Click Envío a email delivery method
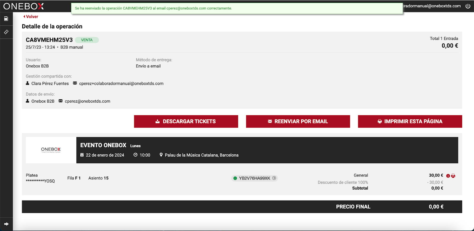This screenshot has height=231, width=474. tap(148, 66)
